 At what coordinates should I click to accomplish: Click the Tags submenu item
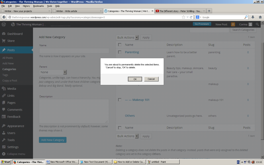5,75
